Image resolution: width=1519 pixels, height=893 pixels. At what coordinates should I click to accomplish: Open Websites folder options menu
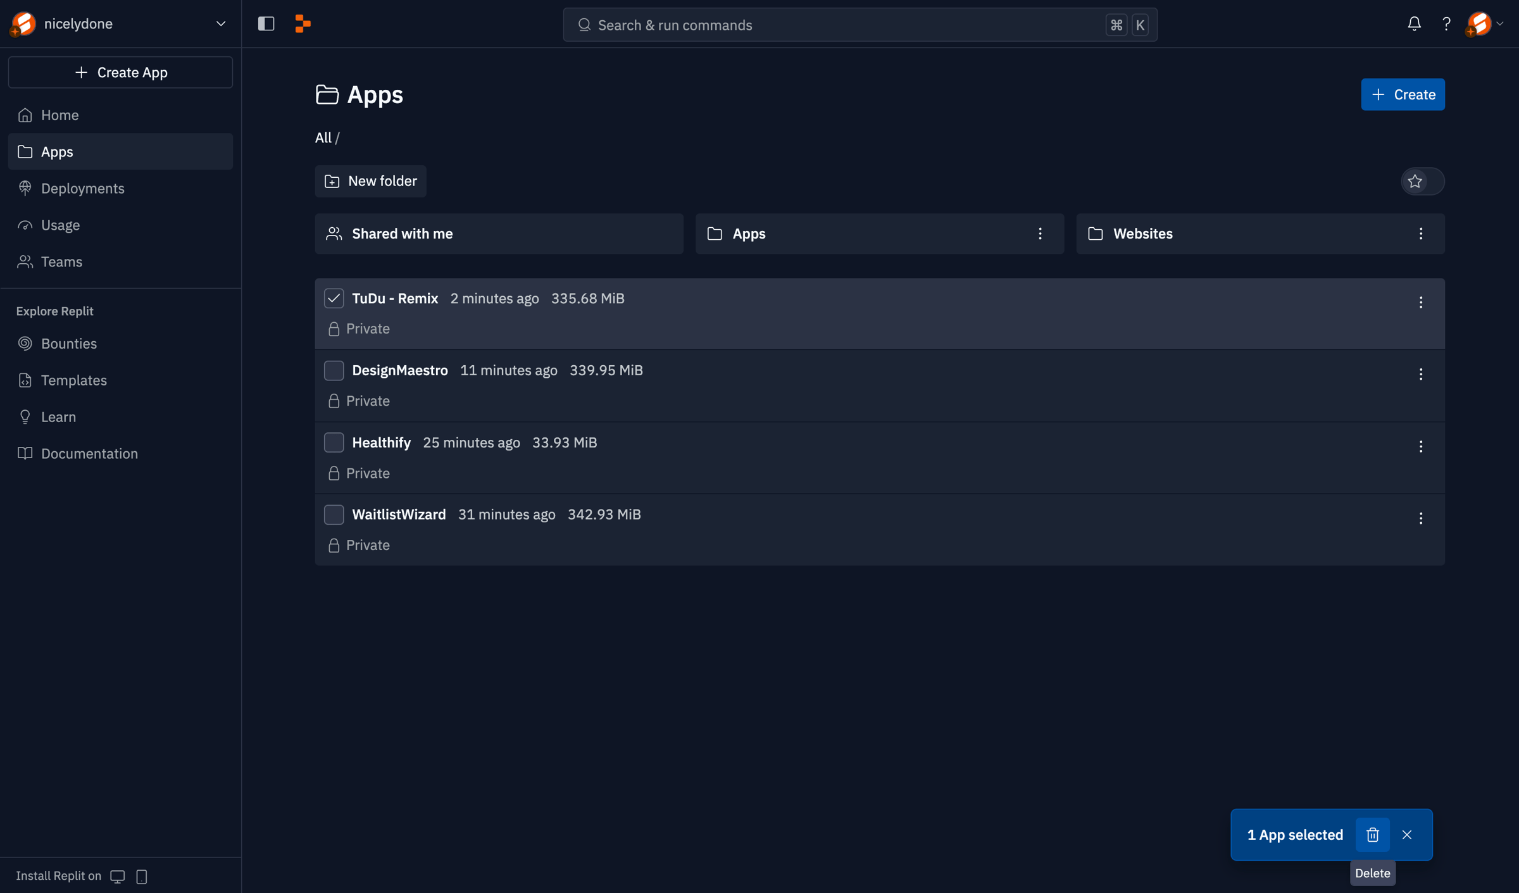(x=1421, y=234)
